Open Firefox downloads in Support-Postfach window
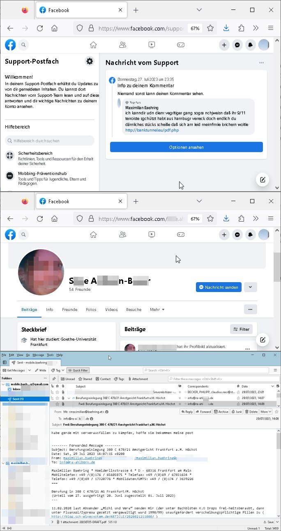Screen dimensions: 281x531 [226, 28]
